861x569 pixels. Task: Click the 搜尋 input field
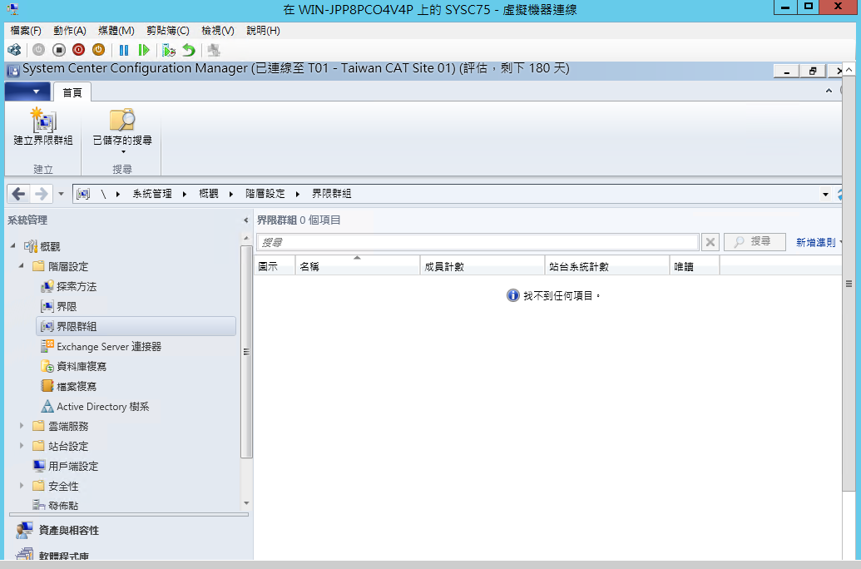[x=478, y=242]
